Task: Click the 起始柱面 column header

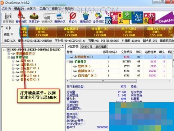Action: tap(151, 52)
